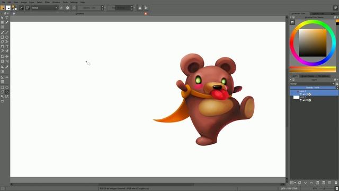Image resolution: width=339 pixels, height=191 pixels.
Task: Select the Line tool
Action: (x=7, y=32)
